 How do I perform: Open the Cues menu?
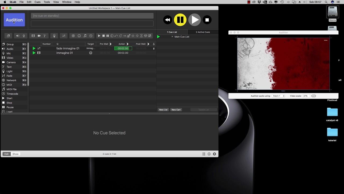[37, 2]
